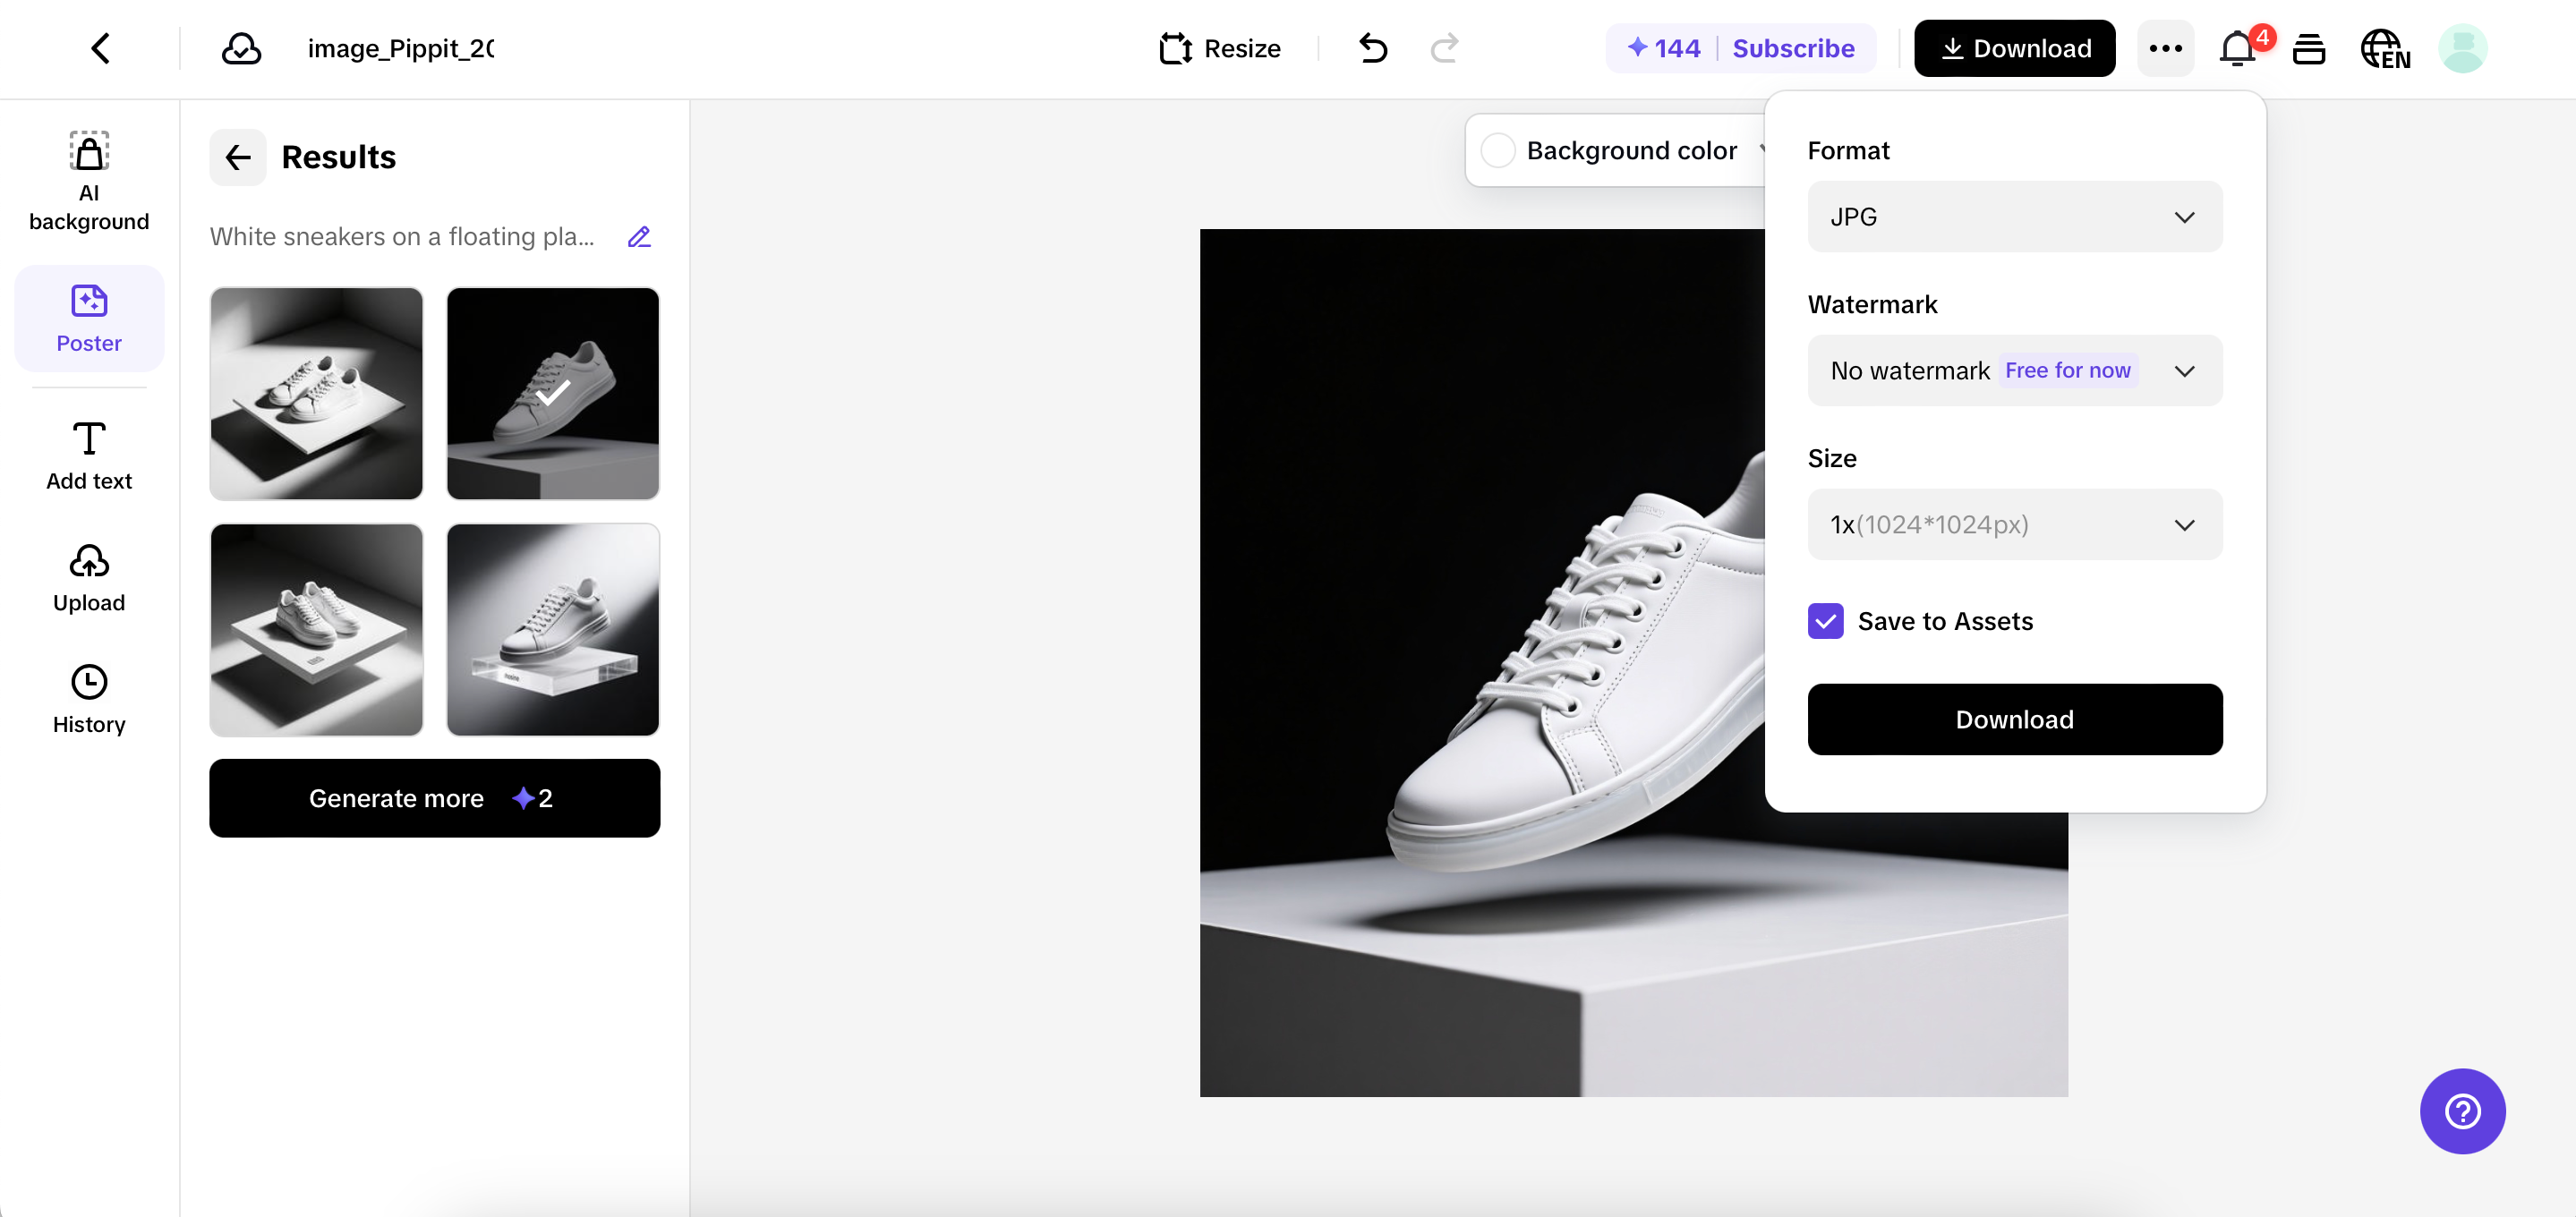
Task: Open the notifications bell
Action: [x=2236, y=48]
